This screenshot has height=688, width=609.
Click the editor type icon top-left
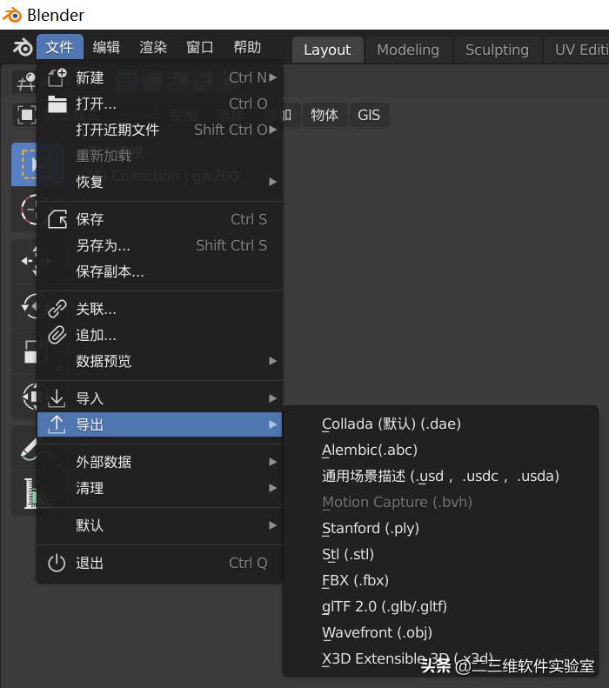(25, 82)
